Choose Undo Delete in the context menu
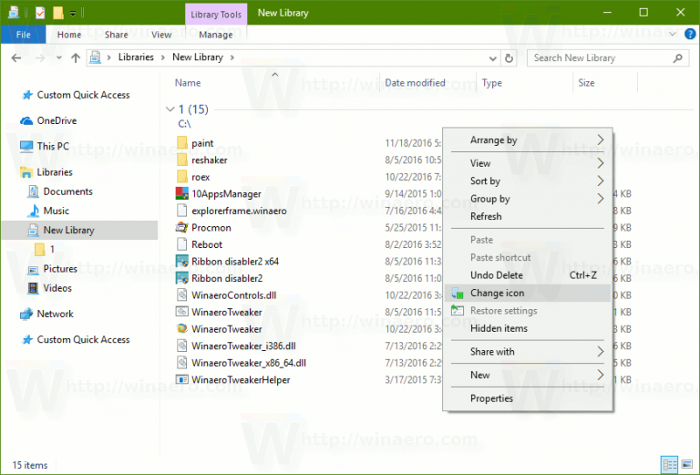The height and width of the screenshot is (475, 700). (527, 275)
